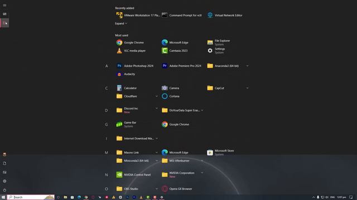This screenshot has width=357, height=200.
Task: Open the Action Center notifications
Action: click(x=351, y=197)
